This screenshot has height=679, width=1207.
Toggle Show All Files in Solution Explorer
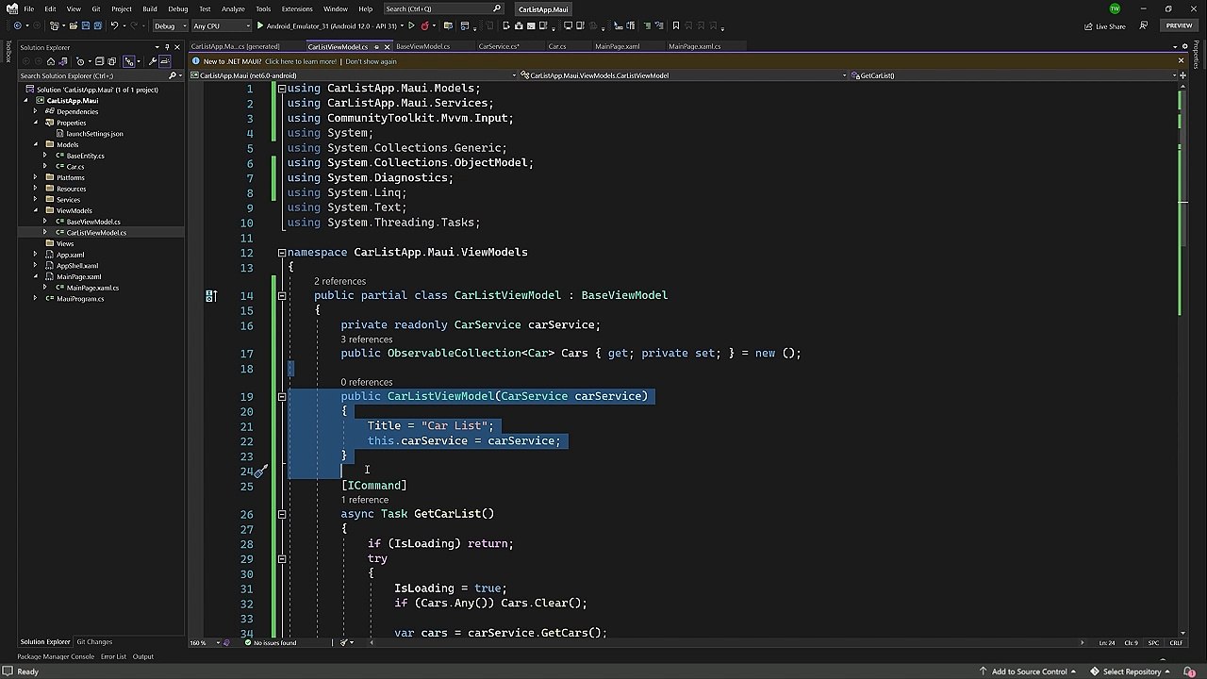tap(111, 61)
